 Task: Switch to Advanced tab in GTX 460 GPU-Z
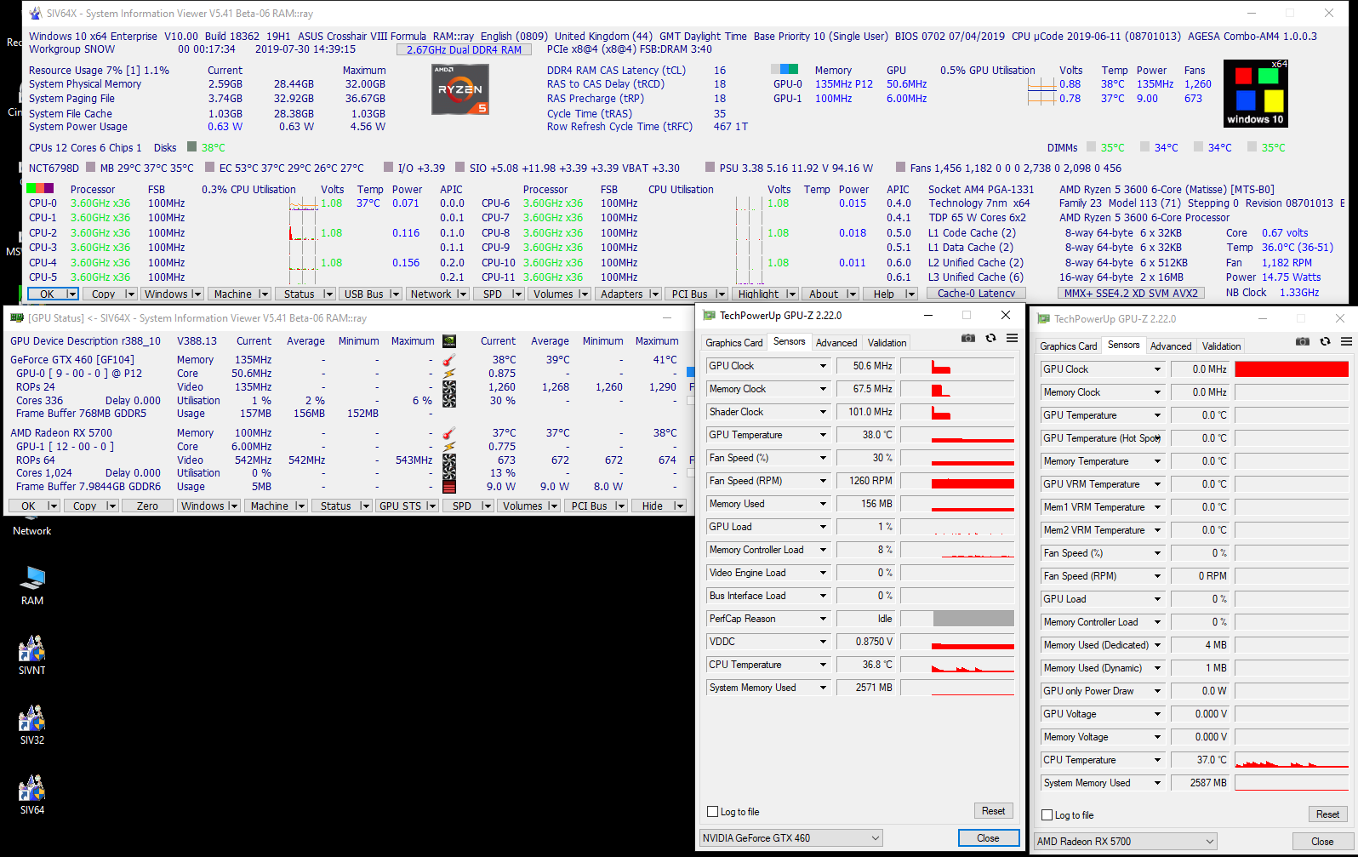[836, 343]
